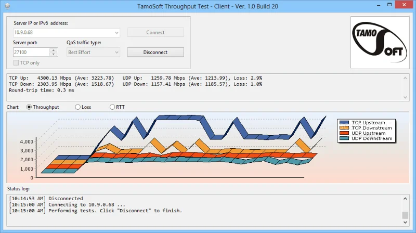
Task: Open the QoS traffic type dropdown
Action: [116, 53]
